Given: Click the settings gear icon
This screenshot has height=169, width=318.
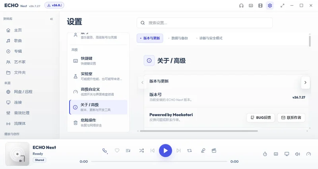Looking at the screenshot, I should coord(270,6).
